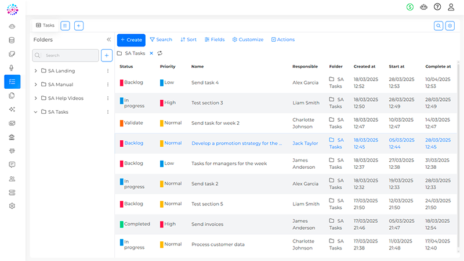Expand the SA Help Videos folder
464x261 pixels.
[x=35, y=98]
